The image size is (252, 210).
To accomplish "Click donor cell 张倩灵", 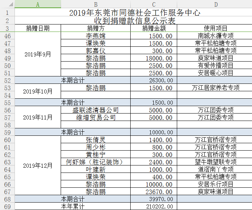I will tap(96, 140).
